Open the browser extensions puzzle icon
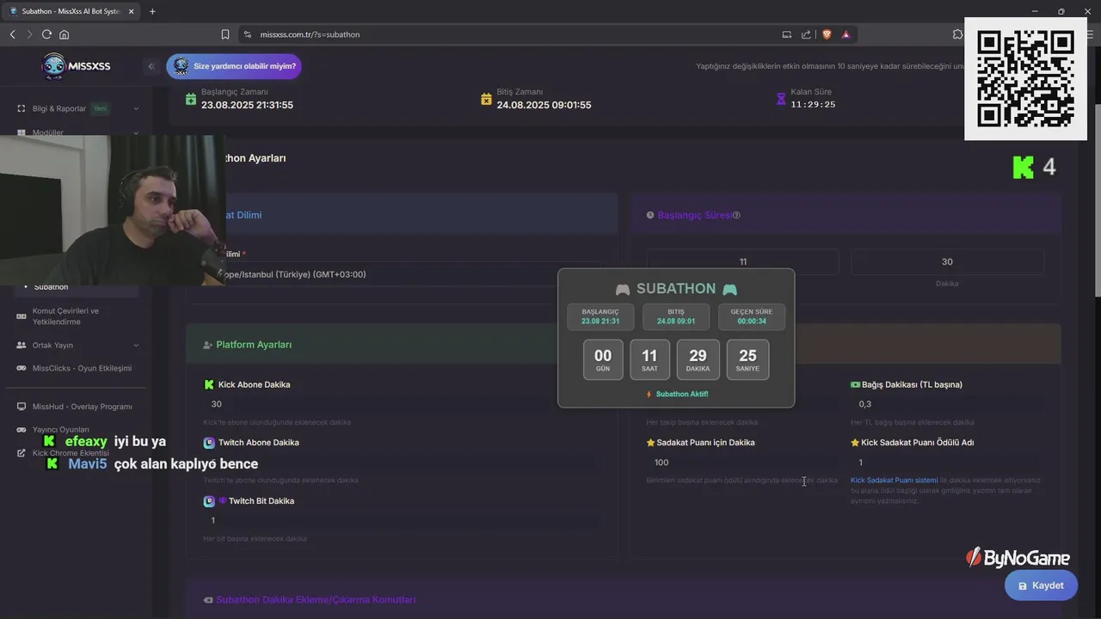This screenshot has height=619, width=1101. click(957, 34)
